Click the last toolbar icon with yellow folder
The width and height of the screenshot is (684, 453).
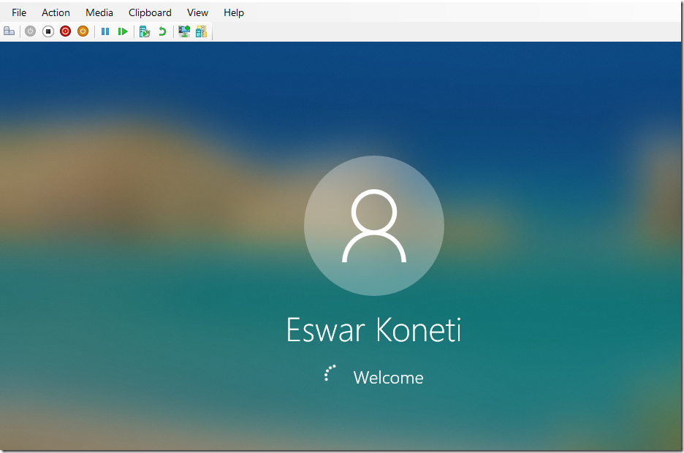point(201,31)
